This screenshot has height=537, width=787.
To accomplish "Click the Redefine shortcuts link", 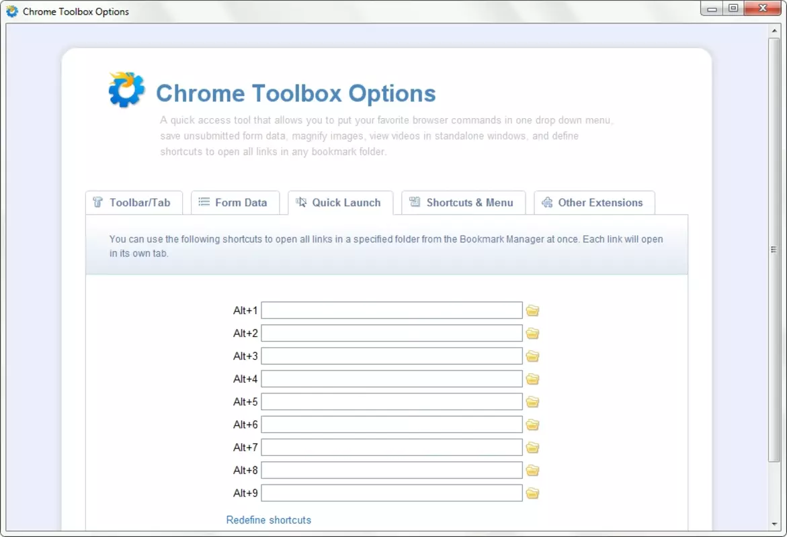I will [x=269, y=520].
